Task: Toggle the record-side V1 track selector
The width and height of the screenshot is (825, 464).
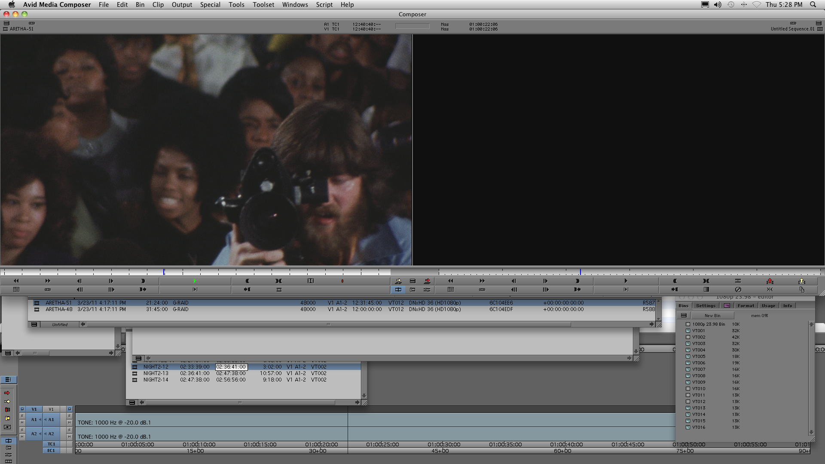Action: click(x=51, y=409)
